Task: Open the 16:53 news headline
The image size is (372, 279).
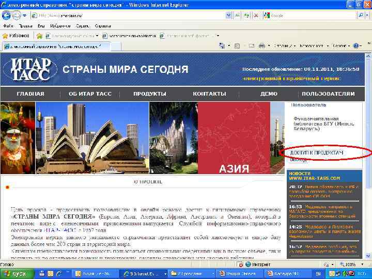Action: (322, 212)
